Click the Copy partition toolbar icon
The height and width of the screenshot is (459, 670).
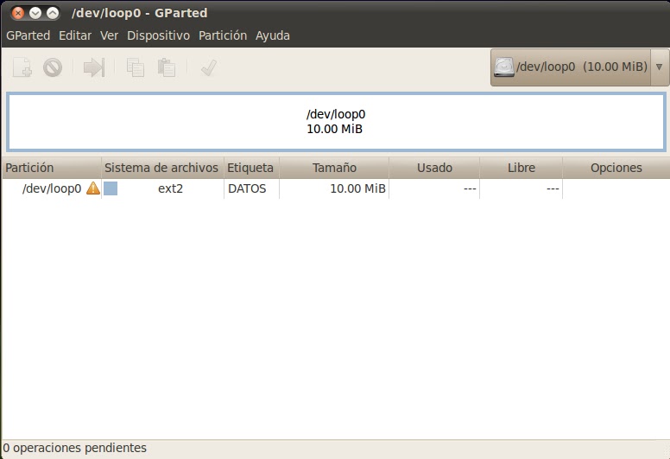135,67
